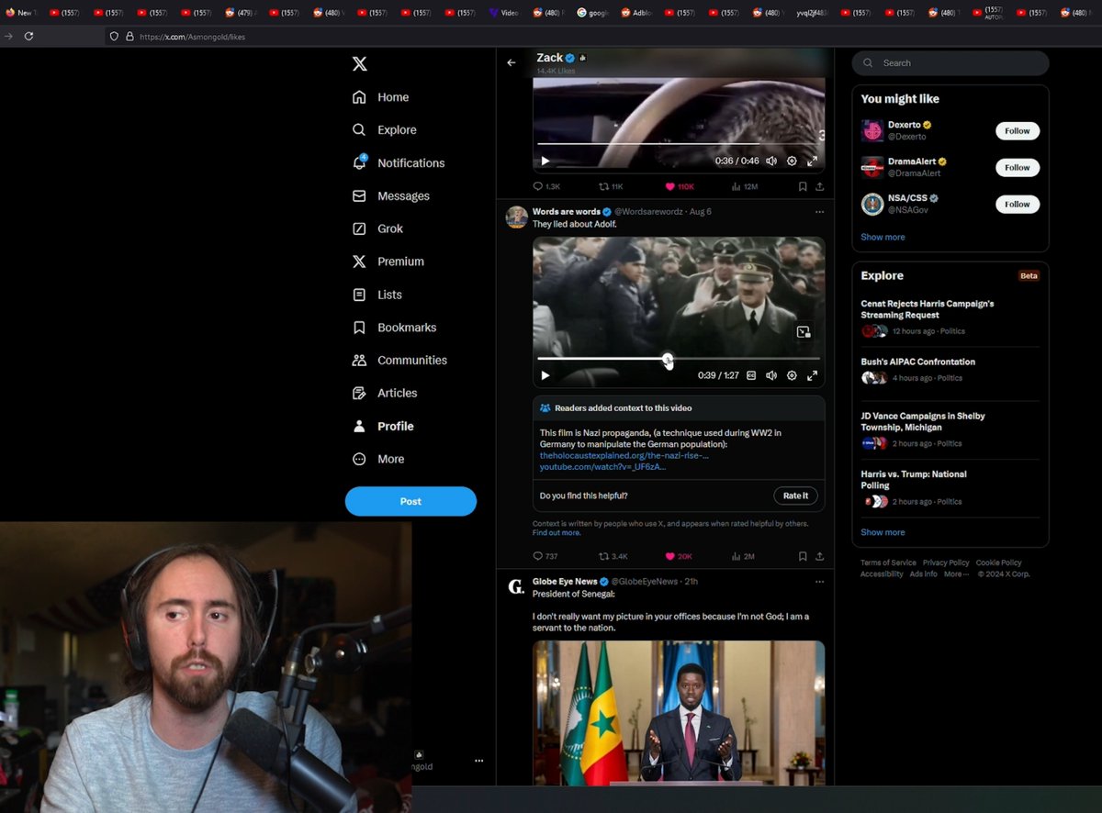1102x813 pixels.
Task: Click the Search field
Action: (x=950, y=63)
